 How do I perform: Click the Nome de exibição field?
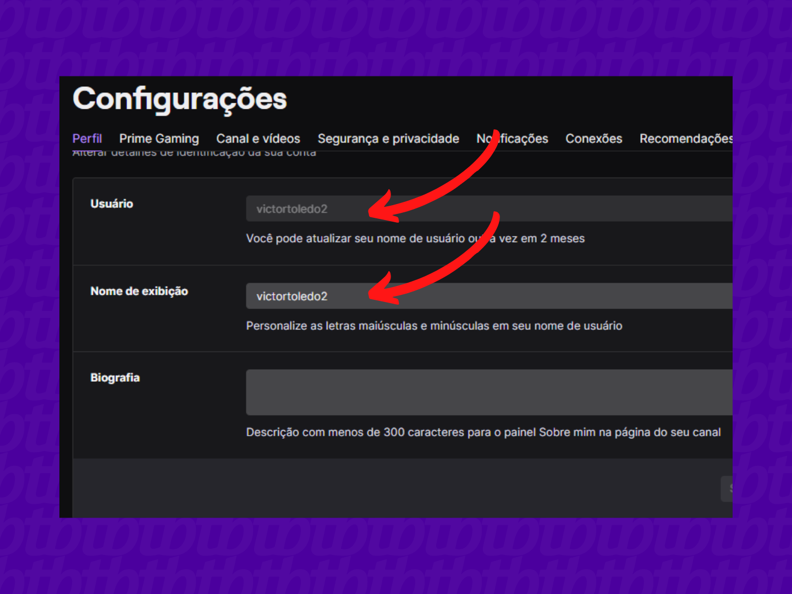pyautogui.click(x=489, y=296)
